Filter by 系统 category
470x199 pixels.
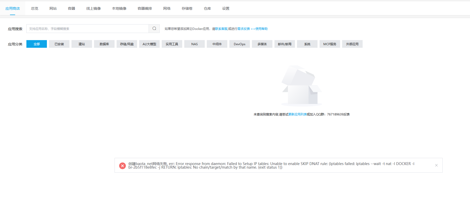point(307,44)
